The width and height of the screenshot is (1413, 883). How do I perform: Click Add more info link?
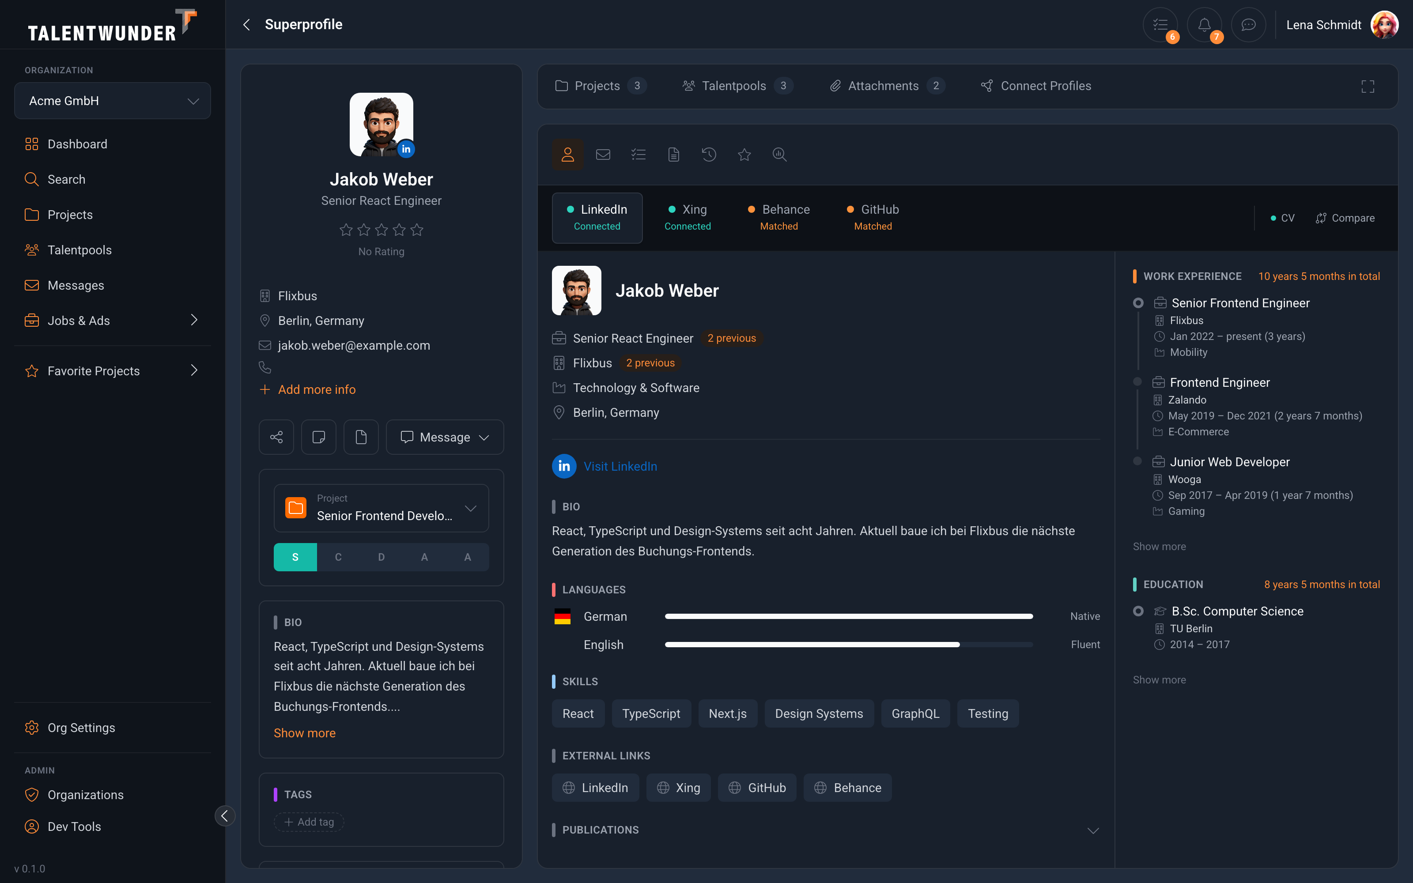click(308, 389)
